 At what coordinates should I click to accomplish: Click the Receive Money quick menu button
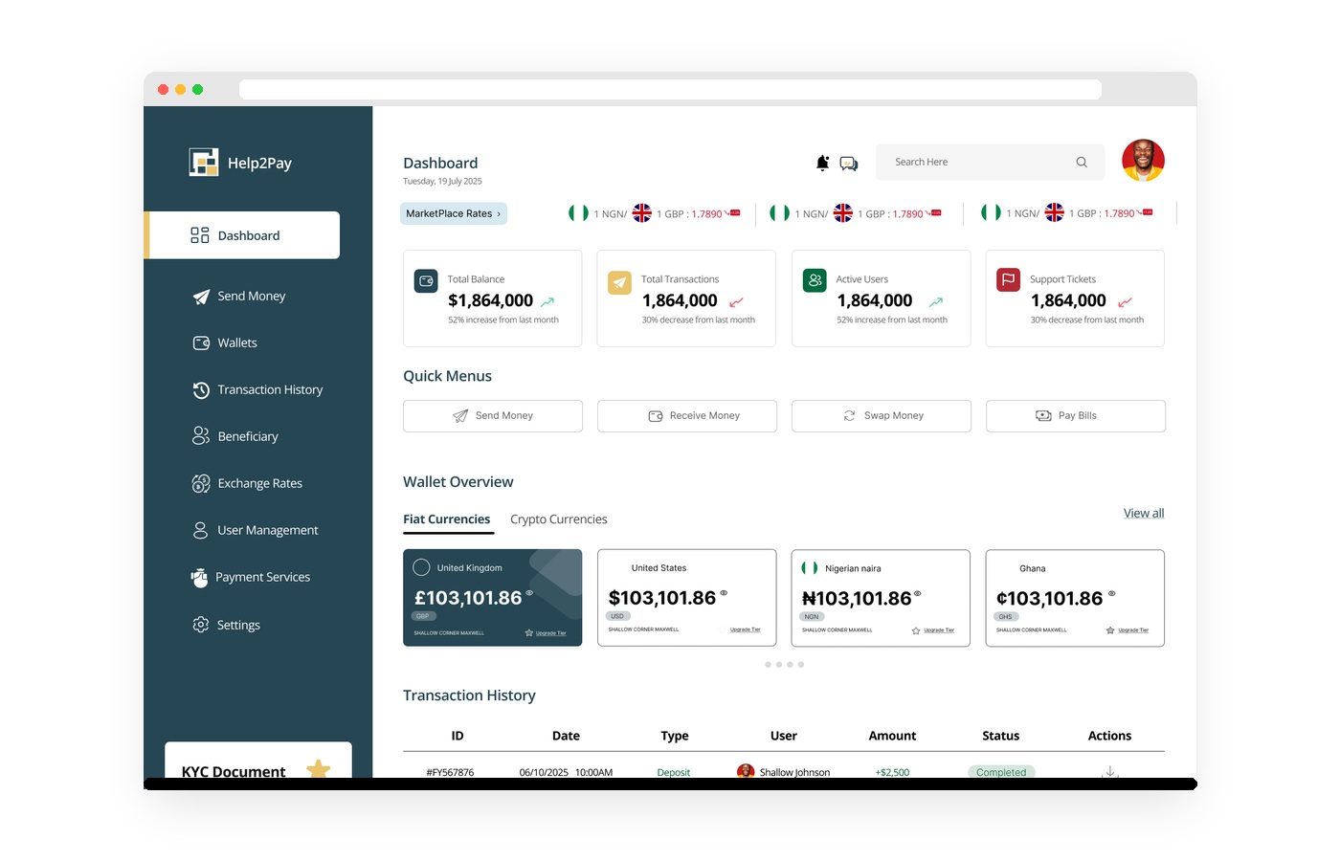coord(687,416)
